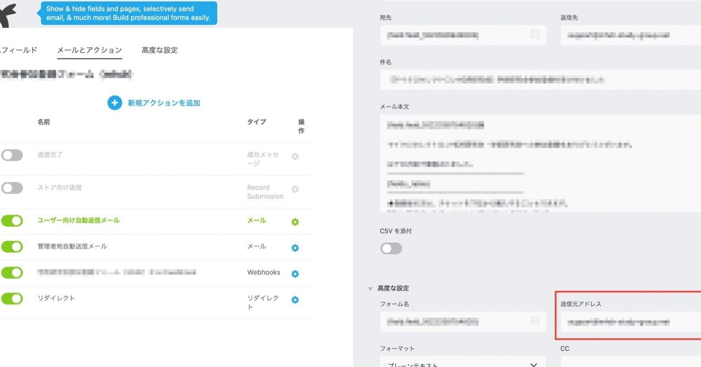Collapse the 高度な設定 section triangle
This screenshot has height=367, width=701.
[371, 289]
